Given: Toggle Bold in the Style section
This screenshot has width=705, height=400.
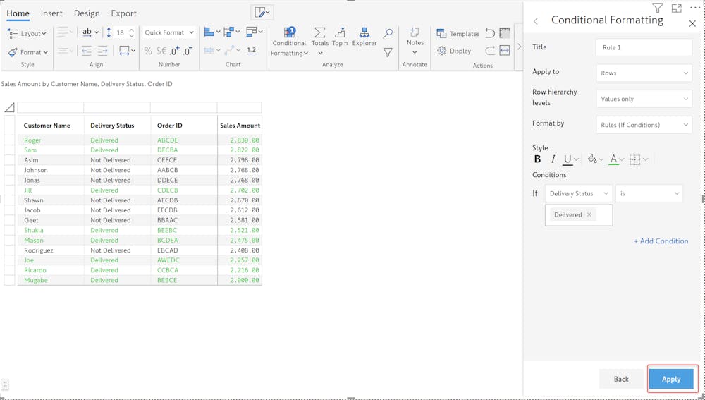Looking at the screenshot, I should [x=538, y=159].
